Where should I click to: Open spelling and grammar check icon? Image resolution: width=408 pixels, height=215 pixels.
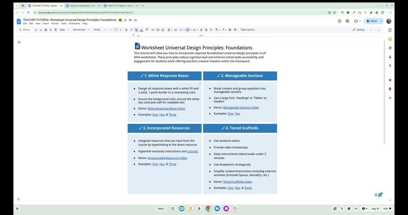point(51,30)
